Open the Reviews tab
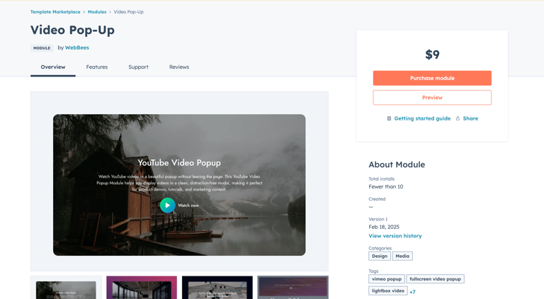544x299 pixels. pos(179,67)
